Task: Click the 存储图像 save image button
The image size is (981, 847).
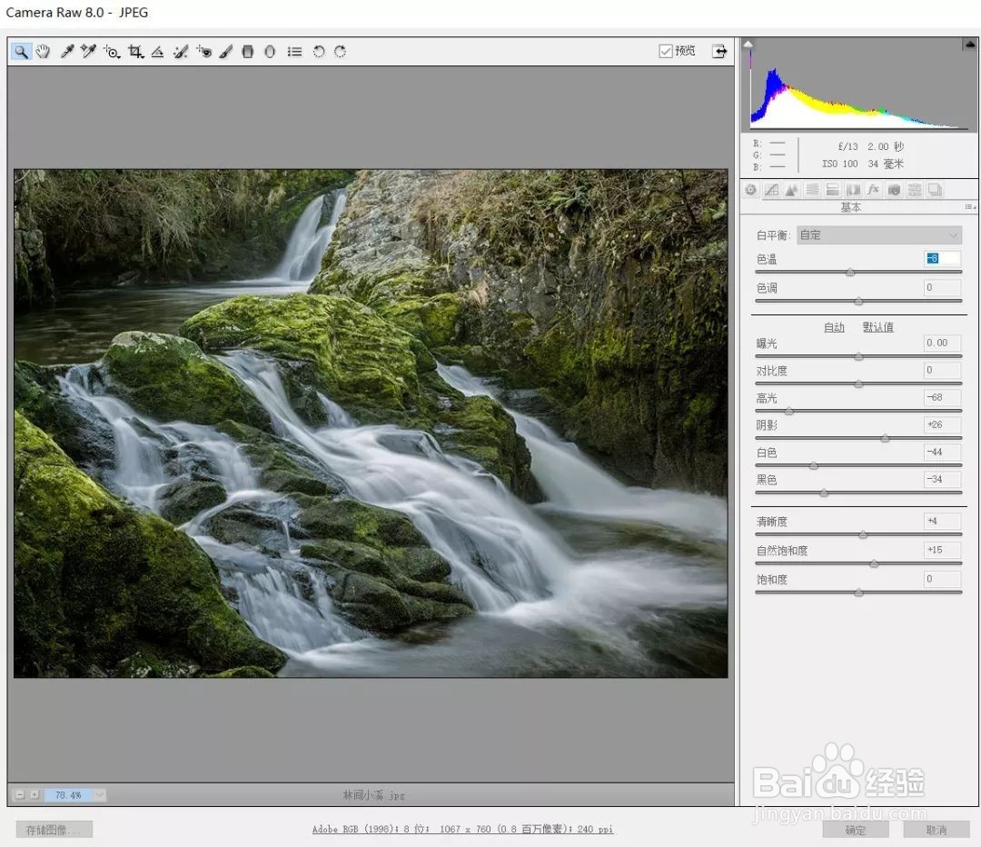Action: (54, 830)
